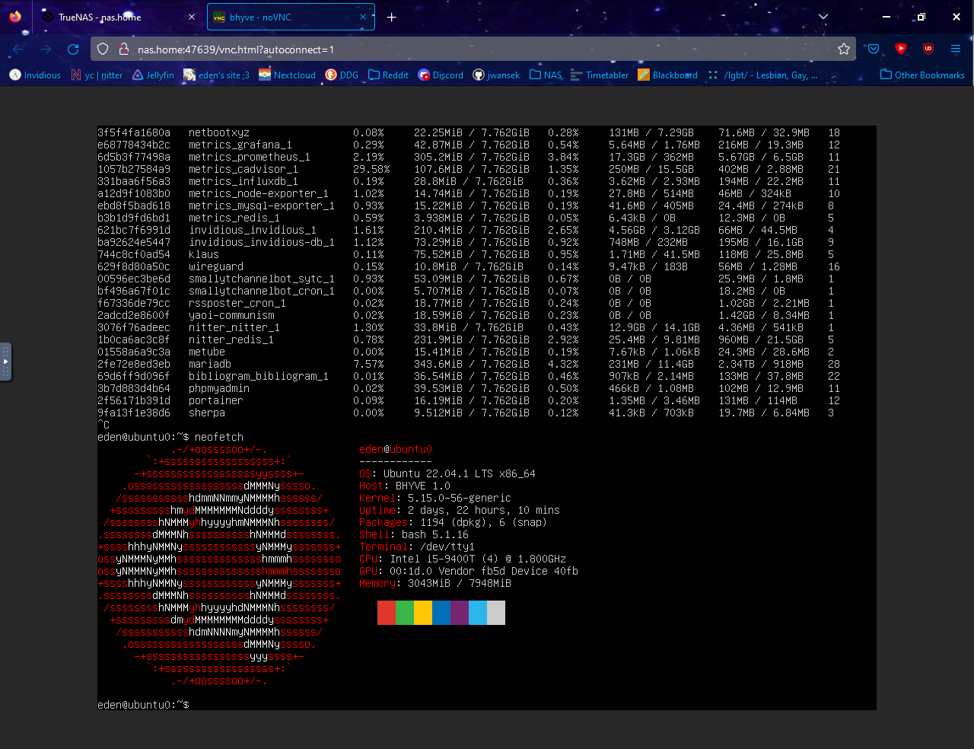Open the Invidious bookmark
Image resolution: width=974 pixels, height=749 pixels.
pyautogui.click(x=35, y=75)
